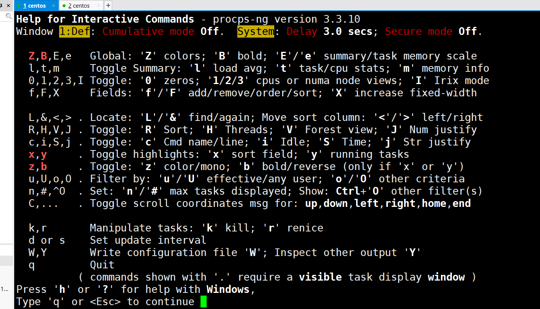
Task: Click the green status dot on '1 centos'
Action: tap(19, 6)
